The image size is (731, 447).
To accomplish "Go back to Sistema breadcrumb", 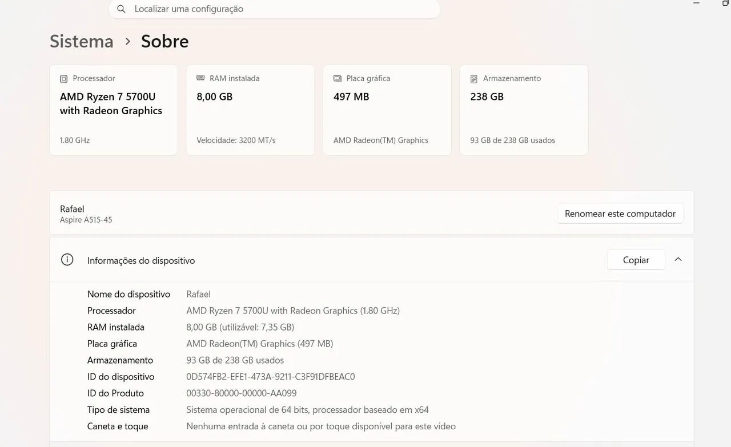I will click(x=82, y=41).
